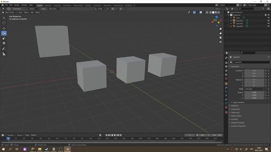Open the Render properties tab icon
The image size is (271, 152).
point(226,63)
